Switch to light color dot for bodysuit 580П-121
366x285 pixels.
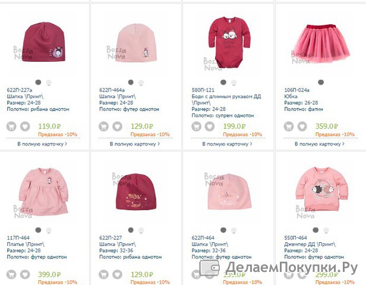234,83
